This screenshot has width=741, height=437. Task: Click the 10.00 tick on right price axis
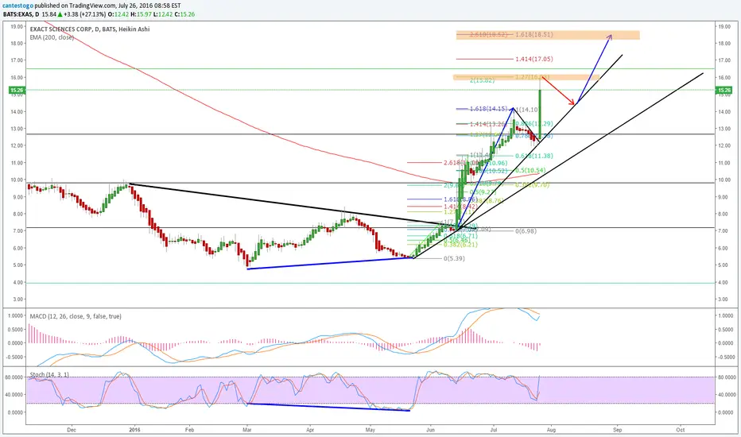(724, 180)
